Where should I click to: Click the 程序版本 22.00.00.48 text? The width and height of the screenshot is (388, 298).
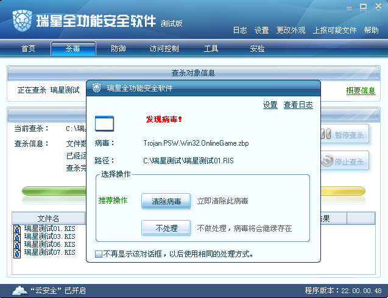pyautogui.click(x=343, y=290)
